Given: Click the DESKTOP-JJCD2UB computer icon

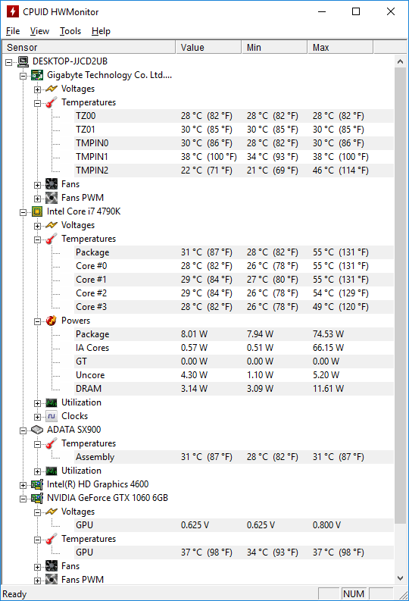Looking at the screenshot, I should tap(23, 61).
